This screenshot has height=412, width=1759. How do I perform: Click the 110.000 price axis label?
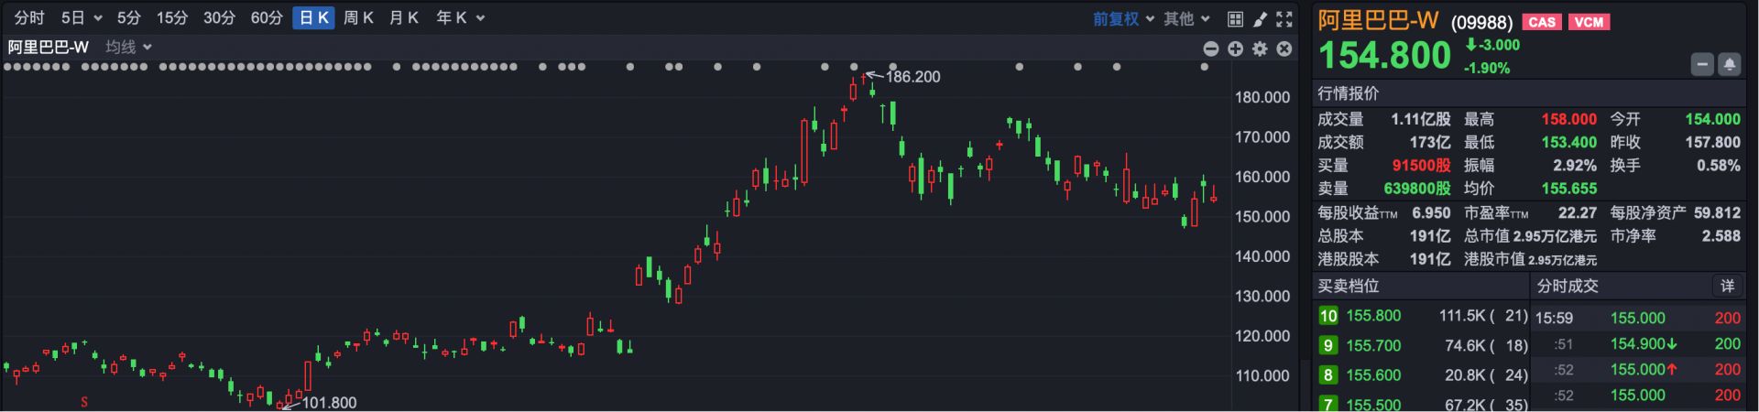click(1262, 375)
